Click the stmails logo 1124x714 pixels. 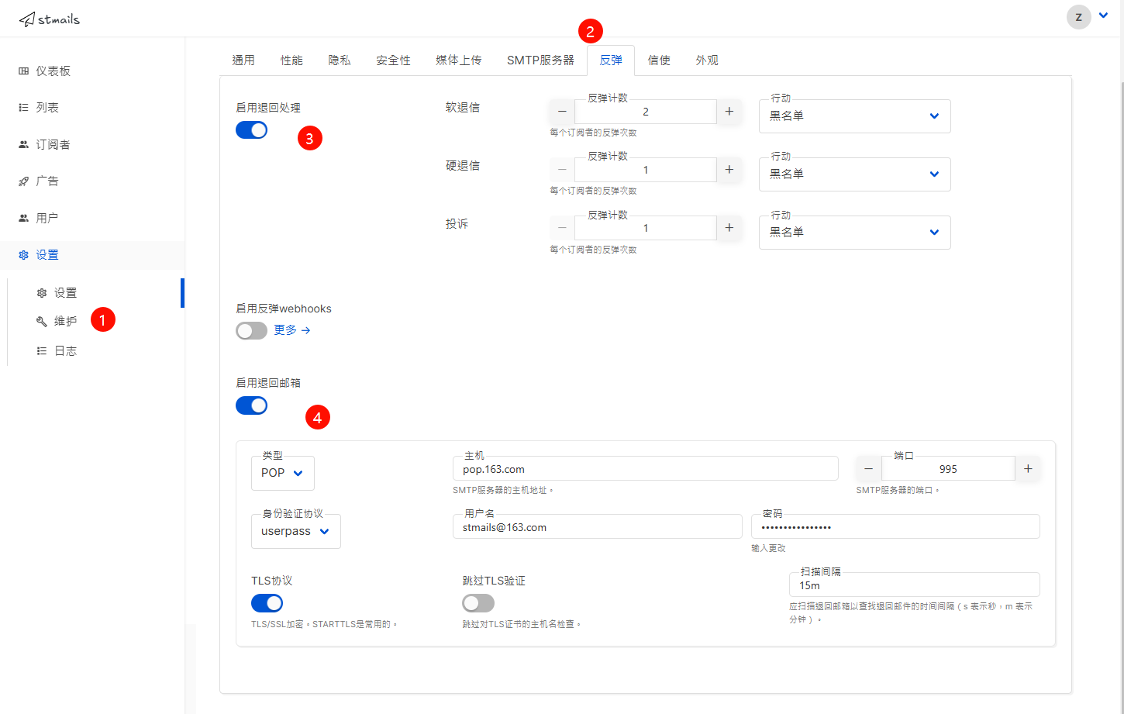(x=50, y=18)
